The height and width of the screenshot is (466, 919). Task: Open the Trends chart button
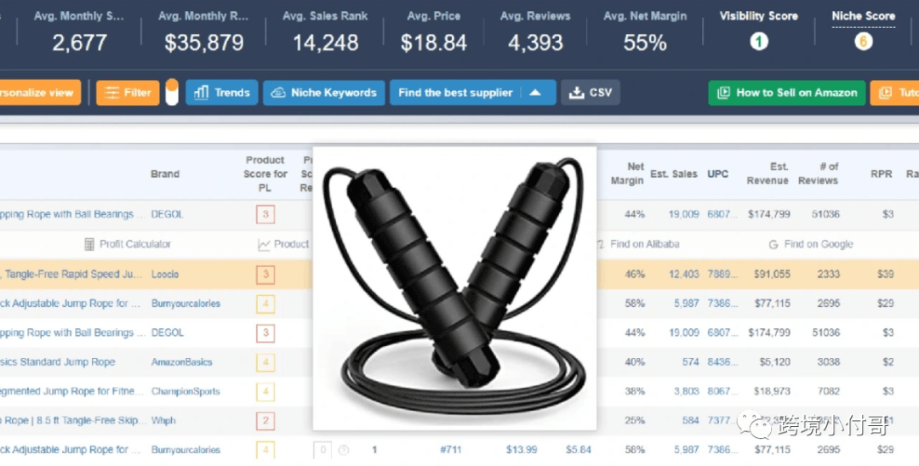point(221,93)
